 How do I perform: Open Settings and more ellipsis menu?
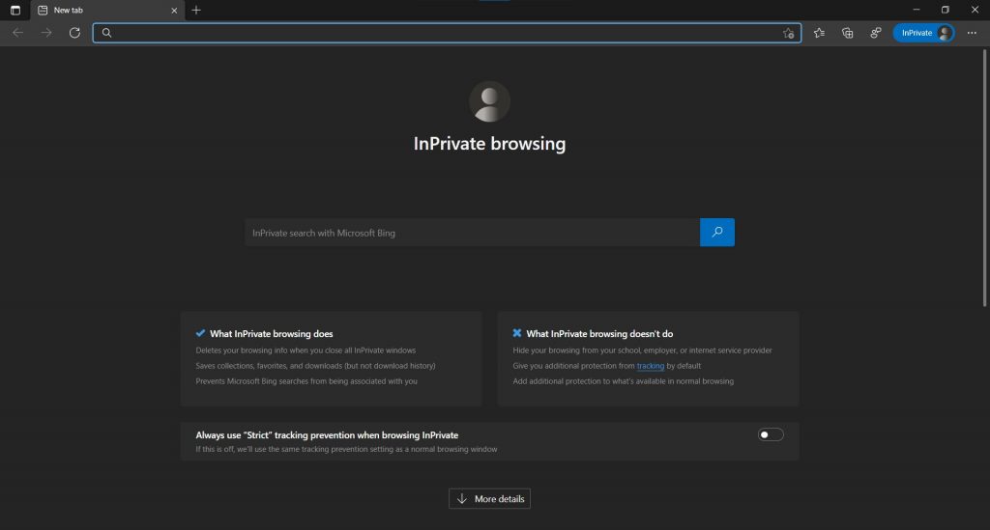972,33
